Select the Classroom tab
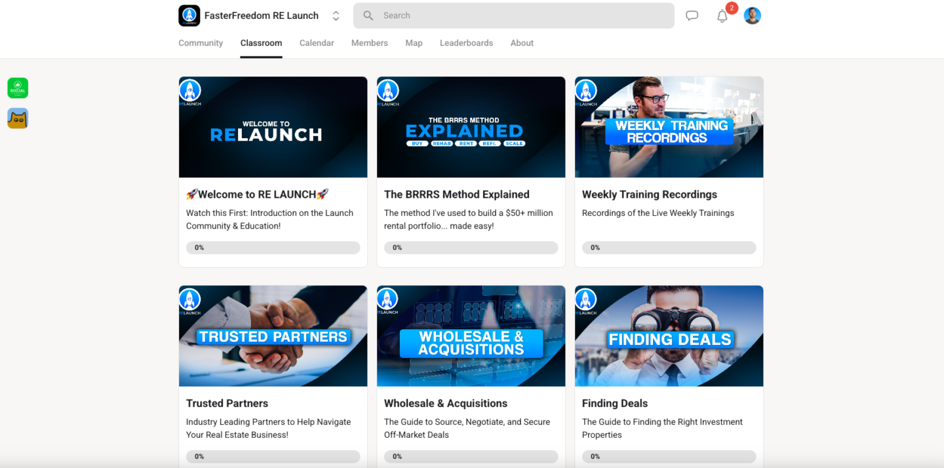This screenshot has width=944, height=468. [x=261, y=43]
